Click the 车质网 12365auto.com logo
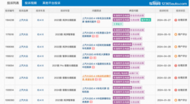The width and height of the screenshot is (190, 104). click(x=168, y=3)
